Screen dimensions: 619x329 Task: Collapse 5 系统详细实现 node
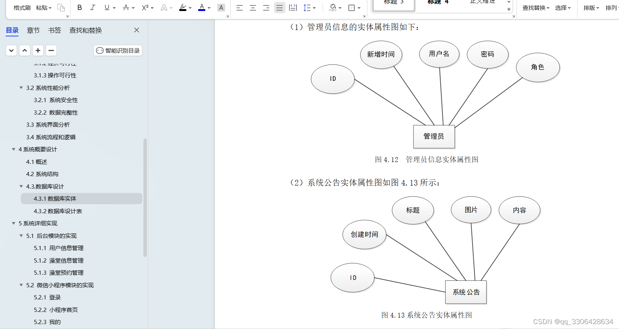tap(14, 224)
